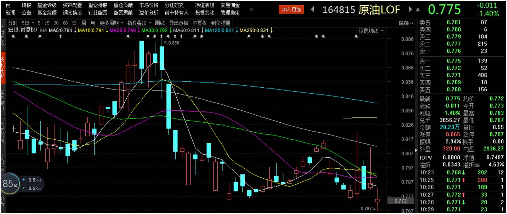Open the 重仓持股 menu item
The image size is (507, 214).
click(x=98, y=5)
